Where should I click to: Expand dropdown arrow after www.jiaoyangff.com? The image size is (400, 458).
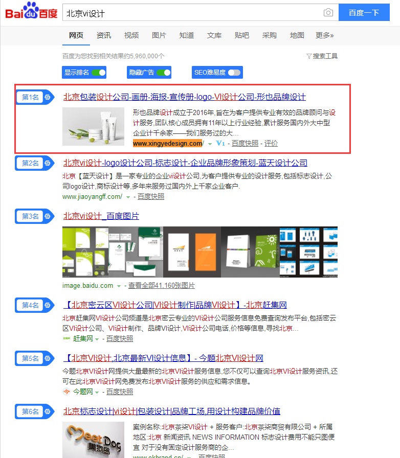[128, 197]
